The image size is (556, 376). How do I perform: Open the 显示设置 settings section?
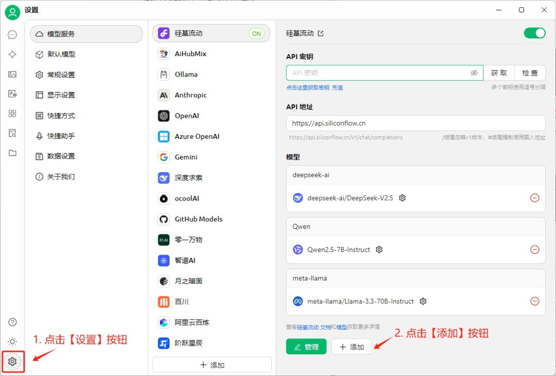(86, 95)
